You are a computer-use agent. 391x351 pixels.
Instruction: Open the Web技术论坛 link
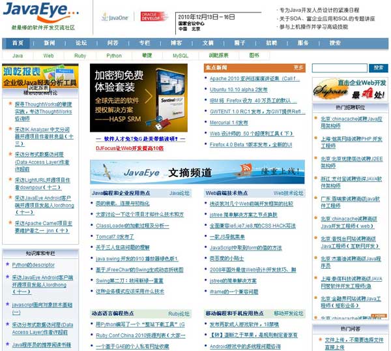(x=288, y=193)
